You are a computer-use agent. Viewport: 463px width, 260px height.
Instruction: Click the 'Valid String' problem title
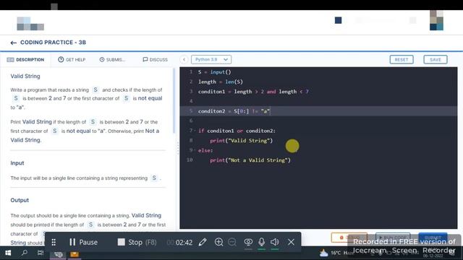coord(25,76)
